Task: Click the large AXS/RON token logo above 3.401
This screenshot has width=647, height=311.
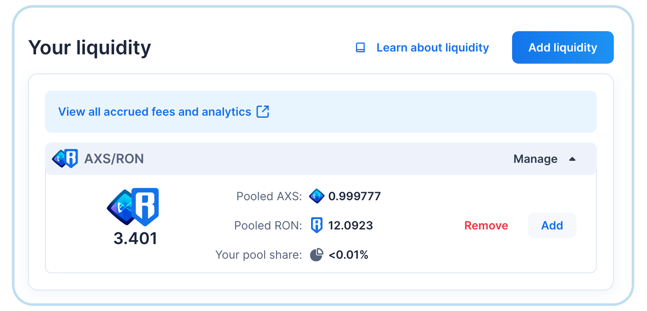Action: coord(133,207)
